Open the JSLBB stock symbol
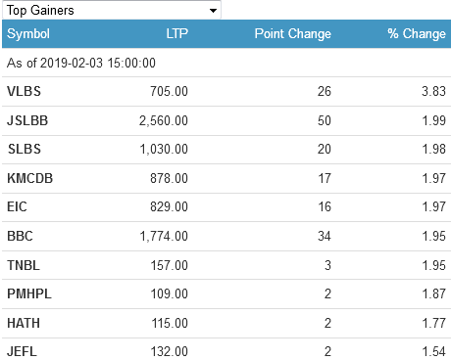 27,120
